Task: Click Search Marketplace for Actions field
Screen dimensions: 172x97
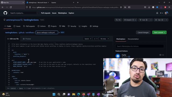Action: [140, 46]
